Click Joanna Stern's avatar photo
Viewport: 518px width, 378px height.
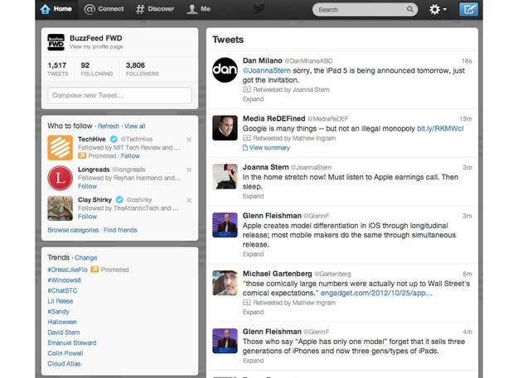coord(225,177)
